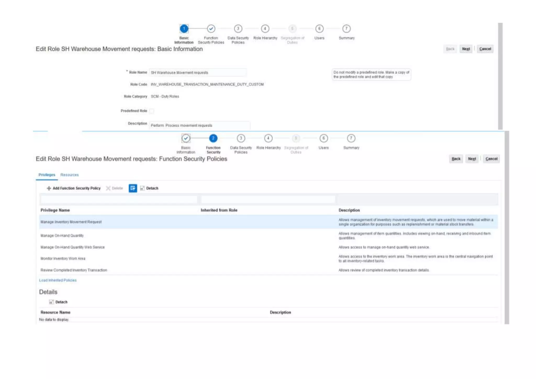Click the Privilege Name filter field
536x379 pixels.
tap(119, 200)
